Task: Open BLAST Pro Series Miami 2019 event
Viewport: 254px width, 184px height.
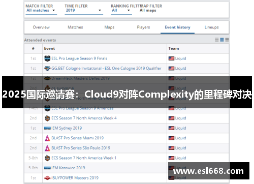Action: (77, 138)
